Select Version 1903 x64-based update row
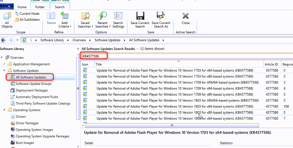The height and width of the screenshot is (148, 293). click(x=187, y=118)
